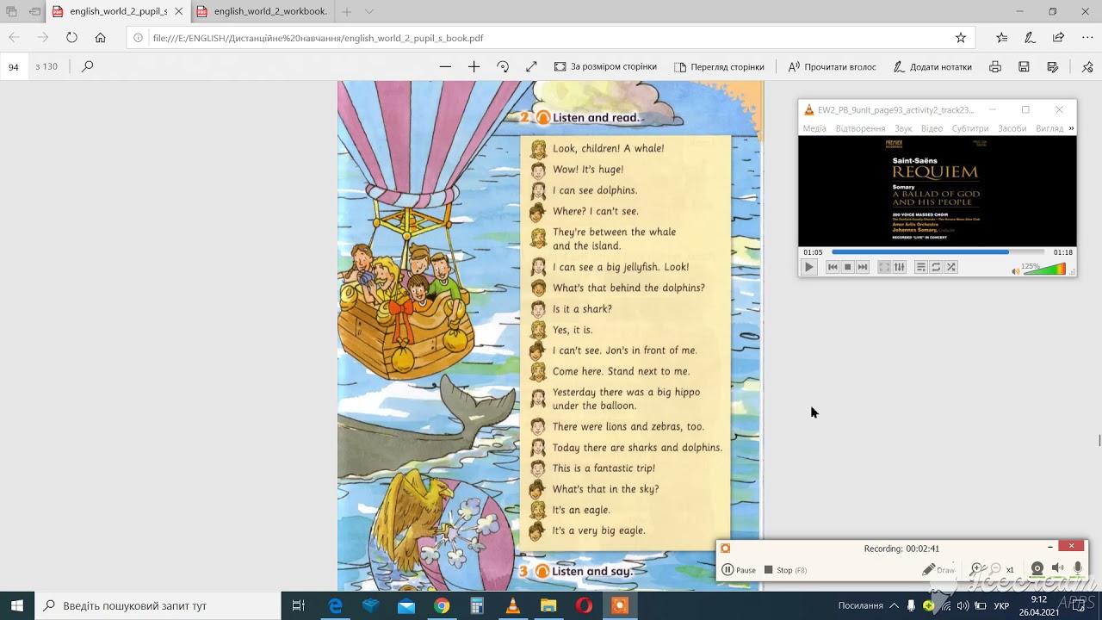Image resolution: width=1102 pixels, height=620 pixels.
Task: Open PDF full-screen view with diagonal arrows
Action: coord(531,66)
